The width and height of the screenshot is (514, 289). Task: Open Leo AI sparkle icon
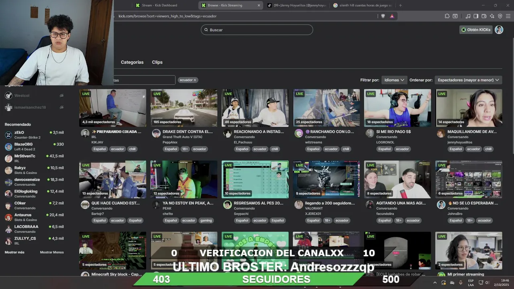[492, 16]
